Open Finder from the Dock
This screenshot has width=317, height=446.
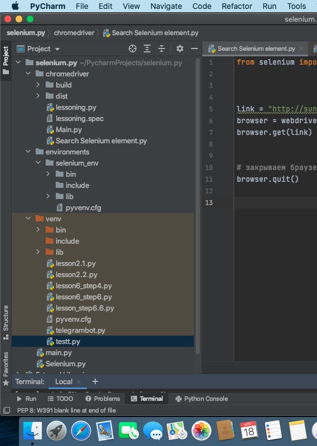[x=32, y=430]
